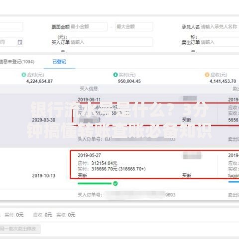Select the 2019-05-27 purchase date
Image resolution: width=239 pixels, height=239 pixels.
(89, 155)
